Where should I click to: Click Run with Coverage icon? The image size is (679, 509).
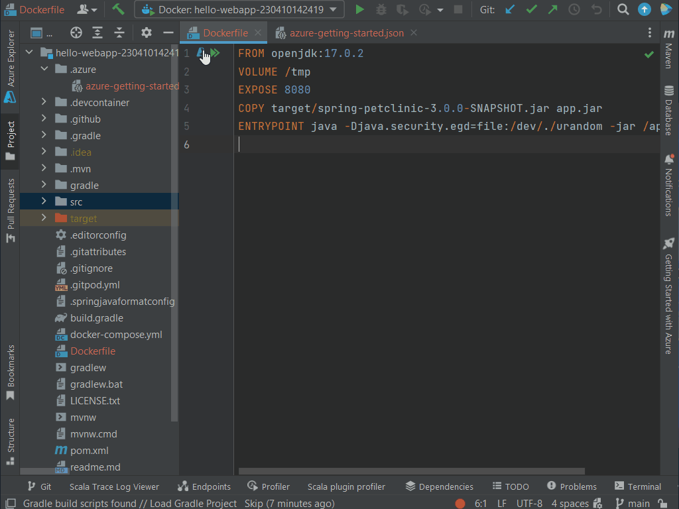pyautogui.click(x=402, y=9)
